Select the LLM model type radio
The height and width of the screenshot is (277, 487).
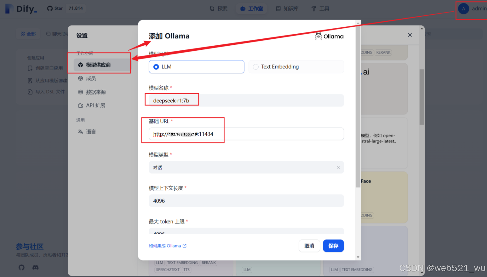coord(196,67)
